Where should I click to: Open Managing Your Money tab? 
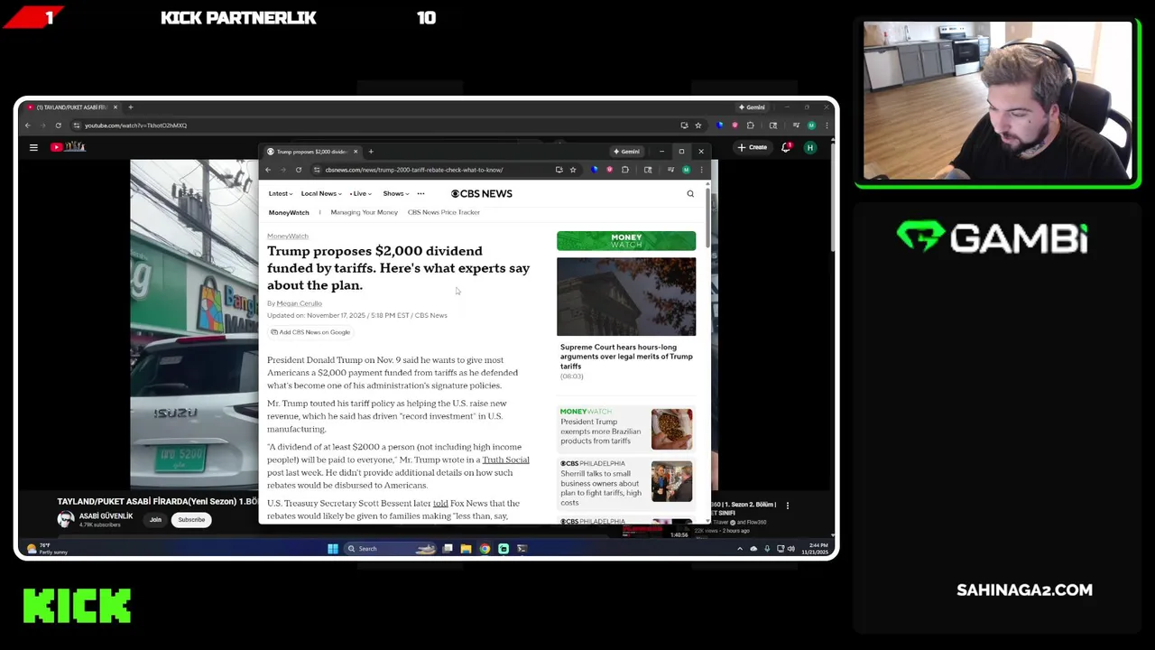pyautogui.click(x=365, y=212)
